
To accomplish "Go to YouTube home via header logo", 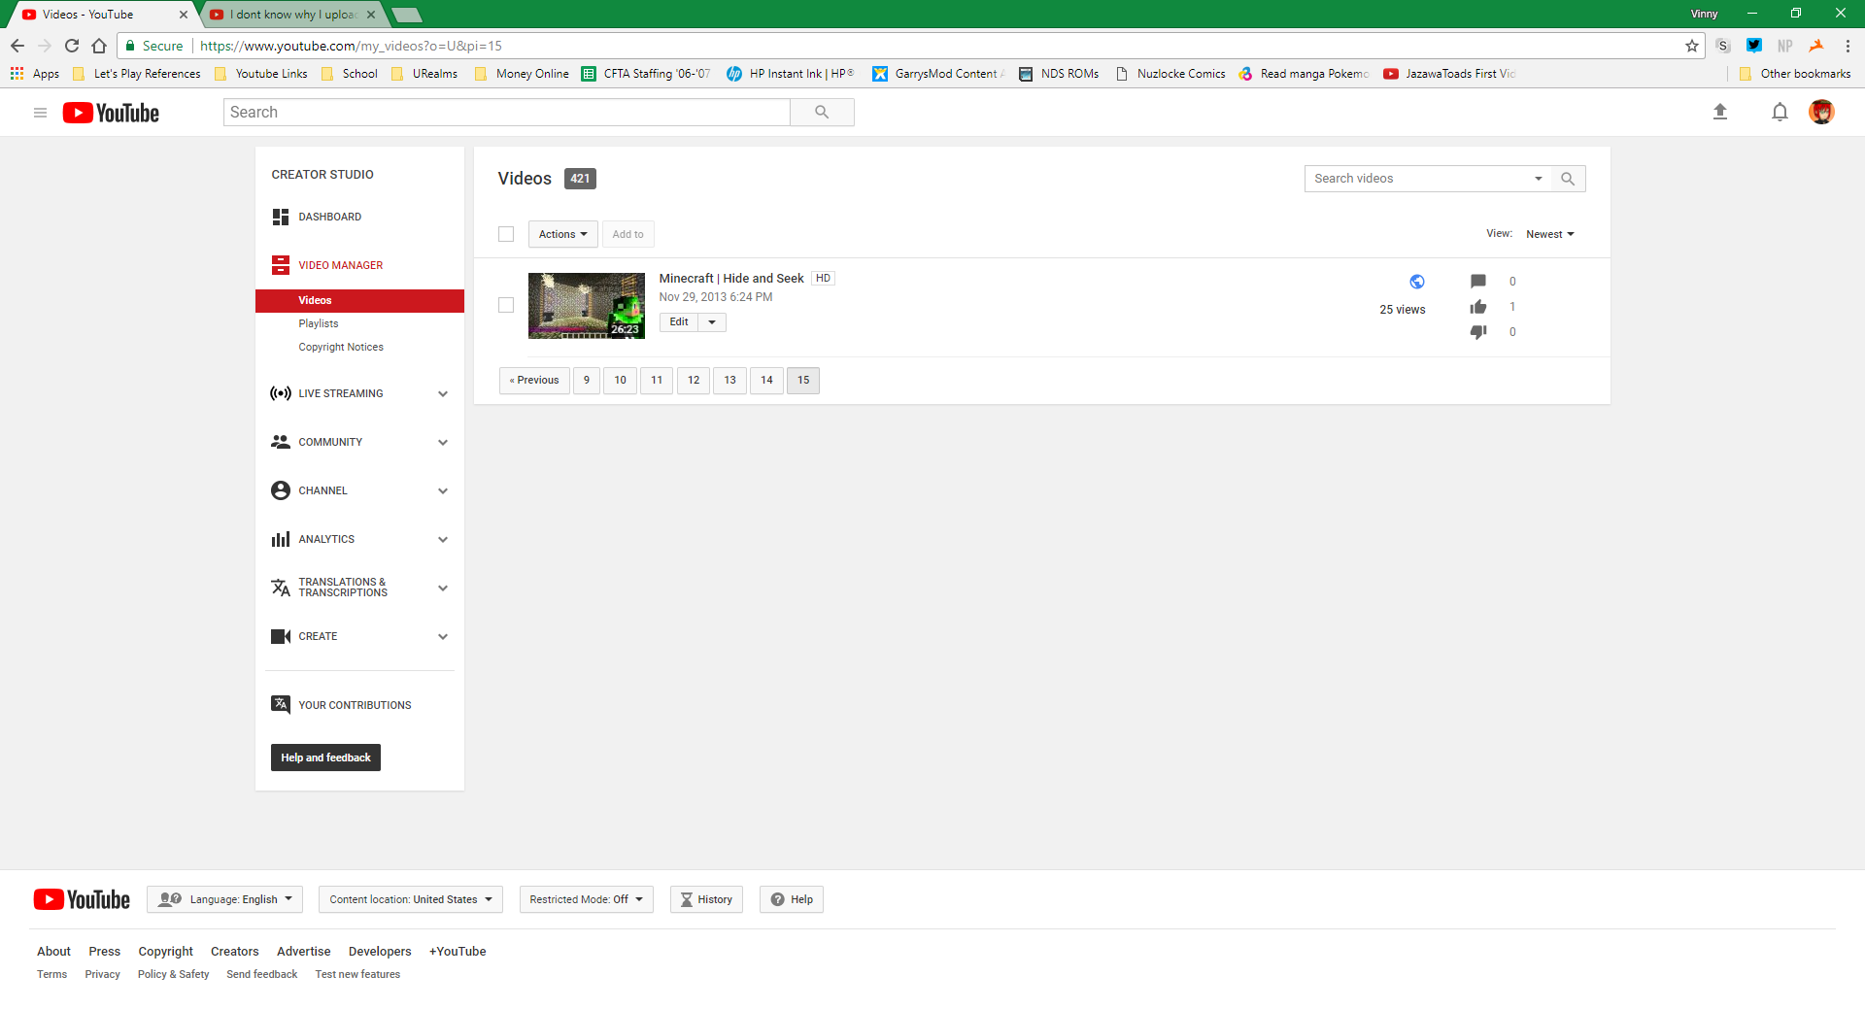I will pyautogui.click(x=111, y=113).
